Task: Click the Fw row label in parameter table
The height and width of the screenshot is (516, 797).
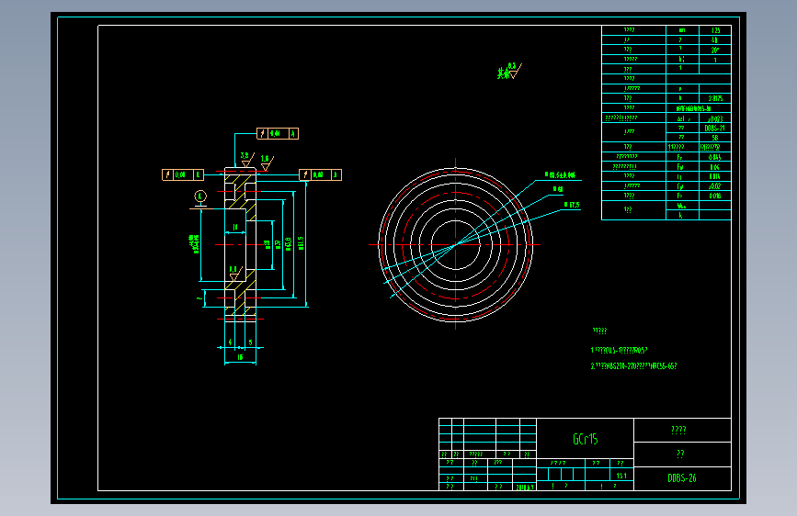Action: point(680,167)
